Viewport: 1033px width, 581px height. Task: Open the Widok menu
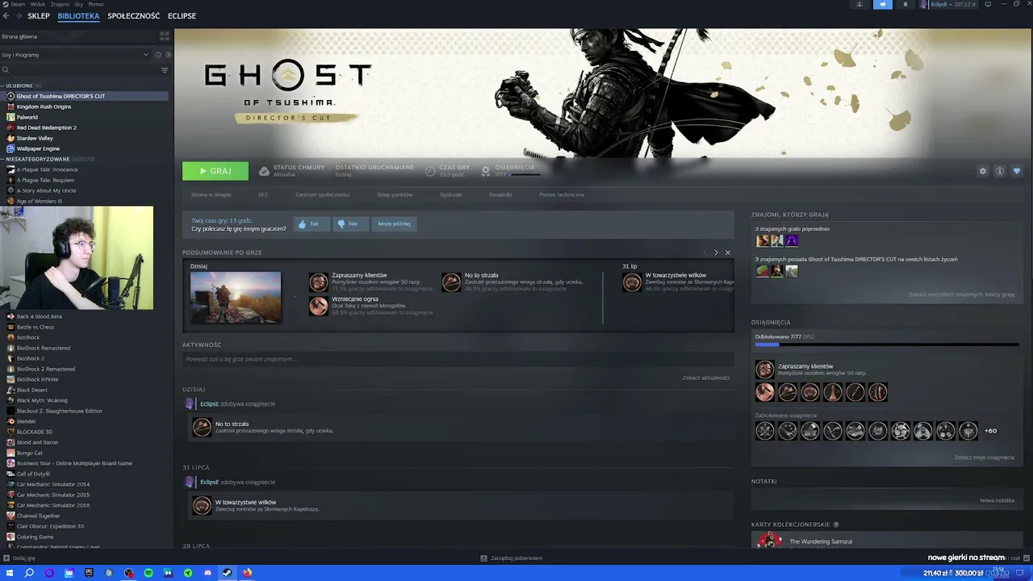[37, 4]
